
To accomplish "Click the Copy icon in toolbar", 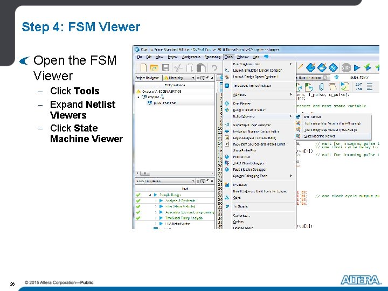I will click(190, 67).
